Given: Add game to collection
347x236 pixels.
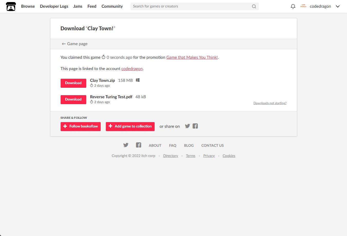Looking at the screenshot, I should [x=130, y=126].
